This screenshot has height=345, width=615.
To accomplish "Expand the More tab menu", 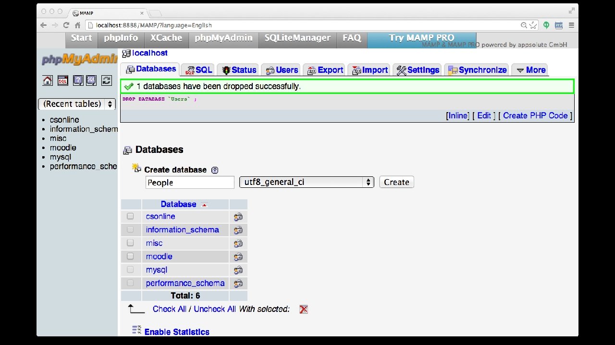I will [x=530, y=70].
